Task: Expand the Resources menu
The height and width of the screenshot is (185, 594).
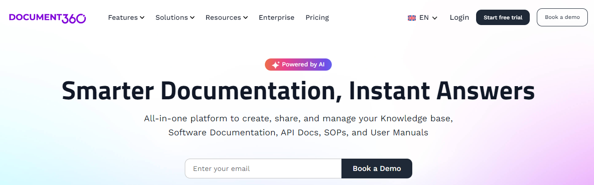Action: [227, 18]
